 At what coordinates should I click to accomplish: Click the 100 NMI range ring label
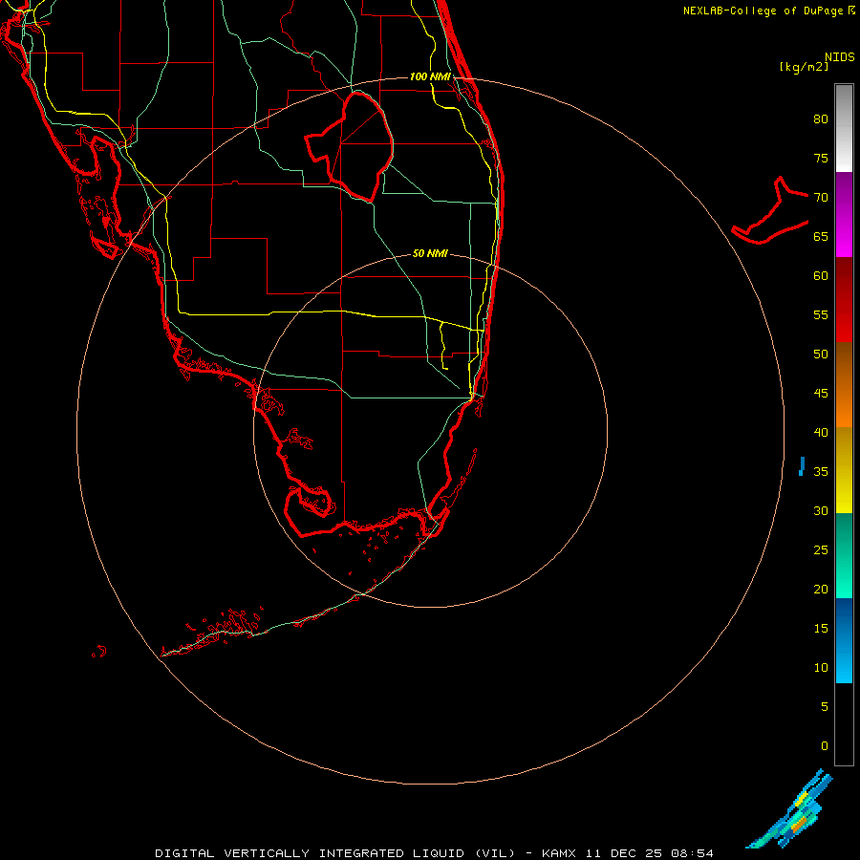pos(430,76)
